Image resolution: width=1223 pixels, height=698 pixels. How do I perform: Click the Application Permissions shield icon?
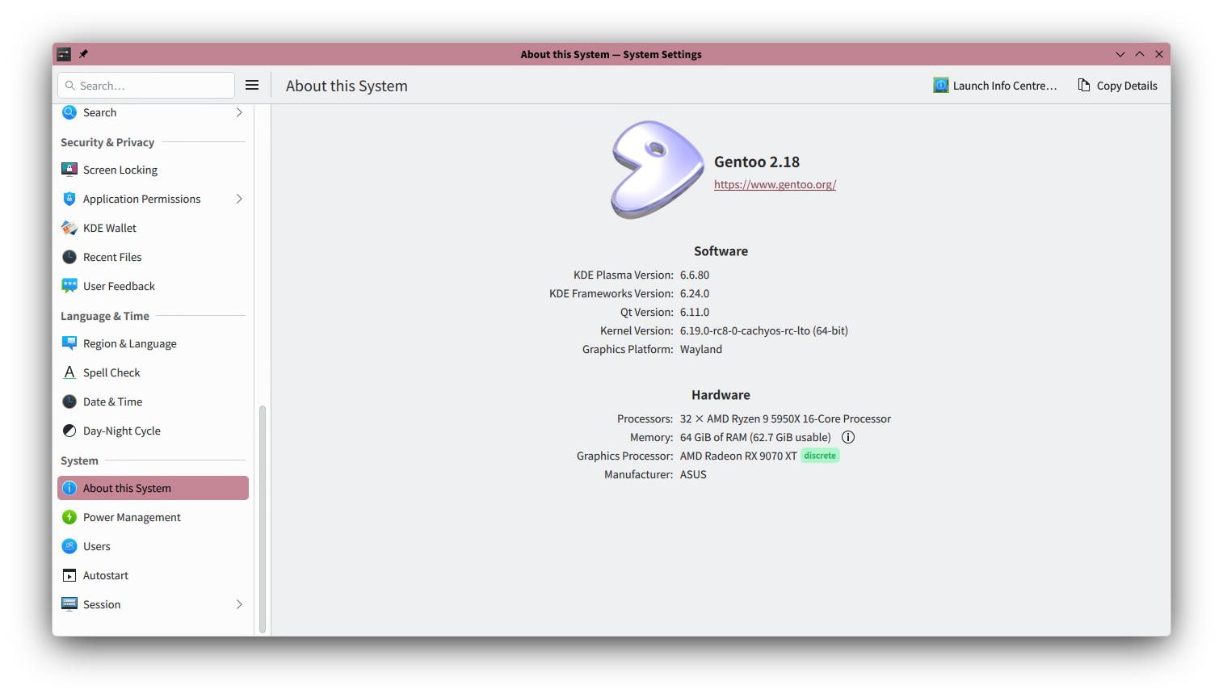(69, 199)
